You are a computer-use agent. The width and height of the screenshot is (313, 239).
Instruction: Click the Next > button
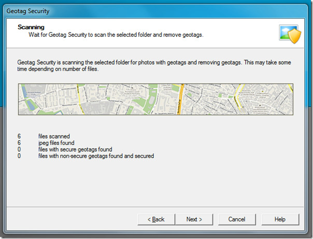pyautogui.click(x=194, y=219)
